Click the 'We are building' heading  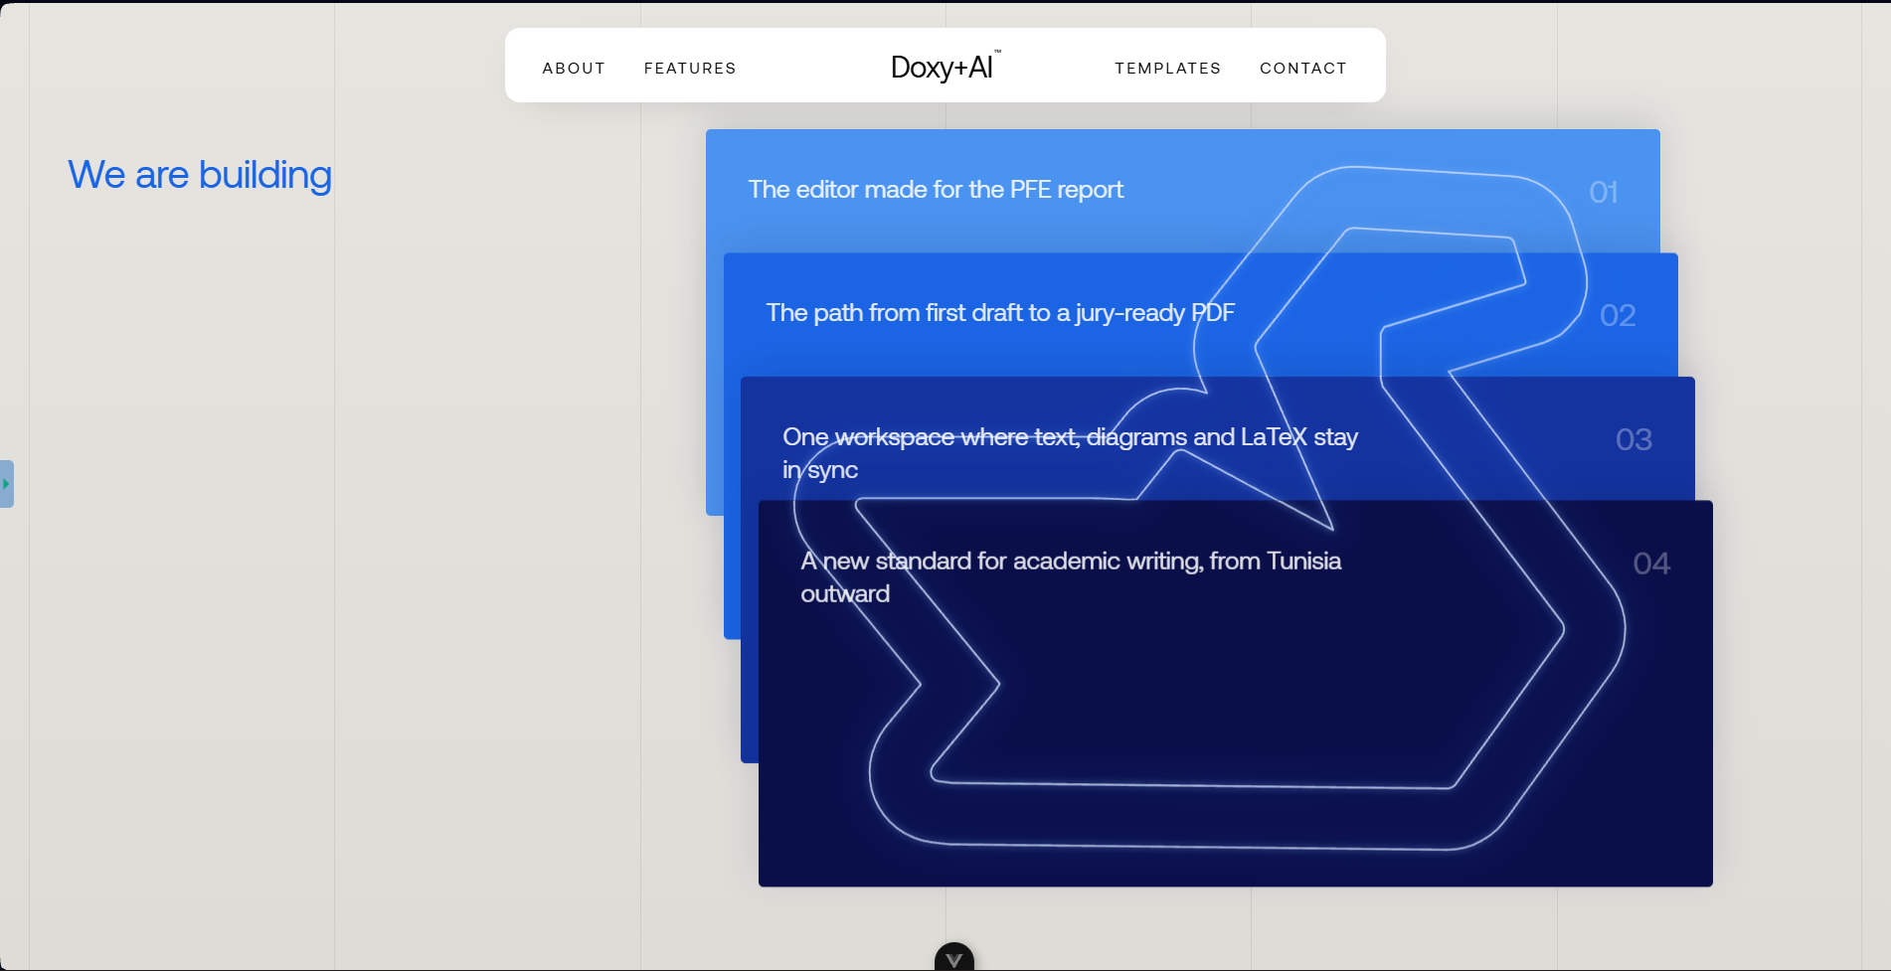click(200, 175)
